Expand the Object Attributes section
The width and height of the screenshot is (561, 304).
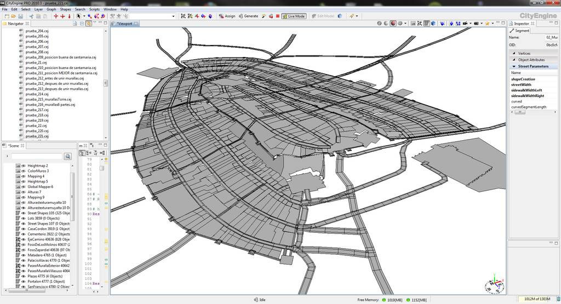click(x=513, y=60)
